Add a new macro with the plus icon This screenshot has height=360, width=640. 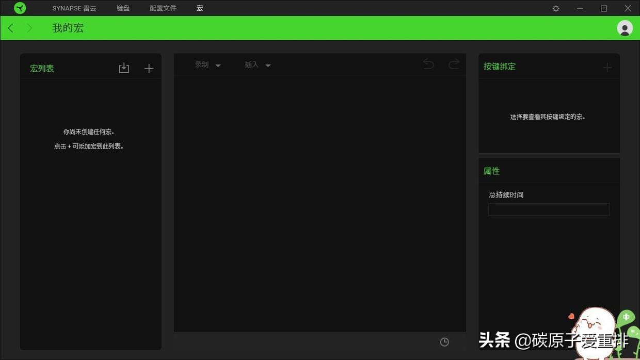149,68
